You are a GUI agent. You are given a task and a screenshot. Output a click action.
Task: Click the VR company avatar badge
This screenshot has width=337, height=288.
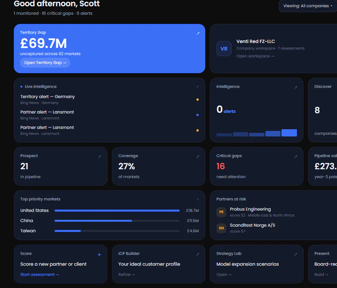(x=224, y=49)
